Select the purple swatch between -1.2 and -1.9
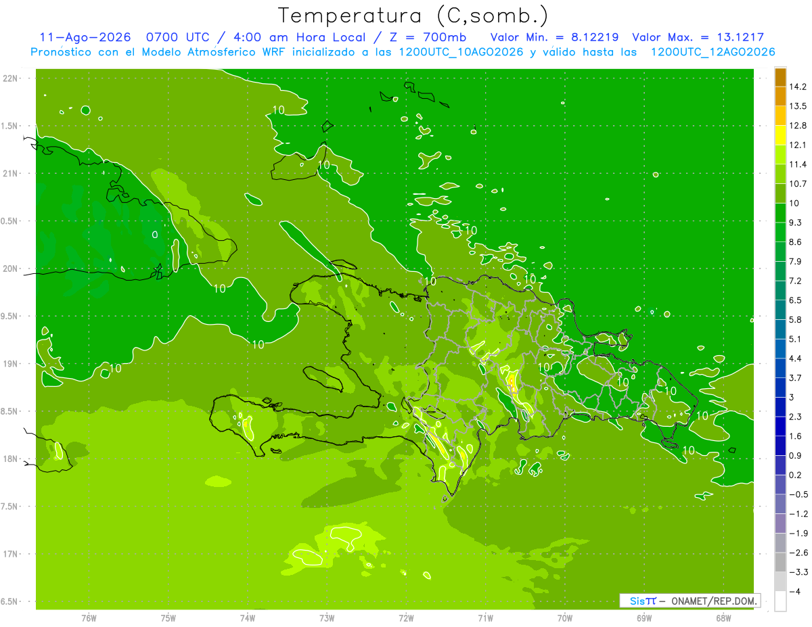The height and width of the screenshot is (627, 812). 780,524
